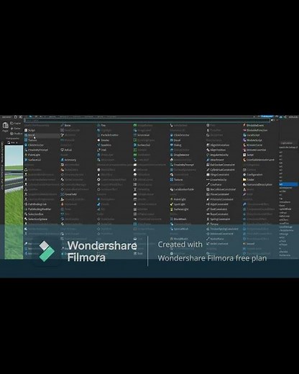299x374 pixels.
Task: Choose the PrismaticConstraint entry
Action: [x=220, y=199]
